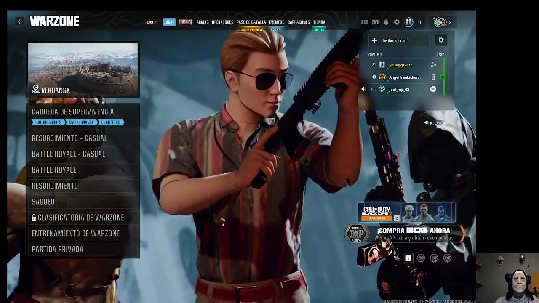Go back with the top-left arrow
Screen dimensions: 539x303
(x=19, y=21)
